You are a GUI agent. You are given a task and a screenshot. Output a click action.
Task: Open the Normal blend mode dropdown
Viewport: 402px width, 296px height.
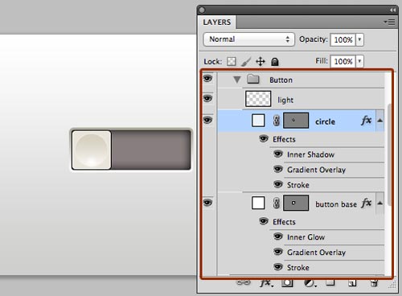[249, 39]
